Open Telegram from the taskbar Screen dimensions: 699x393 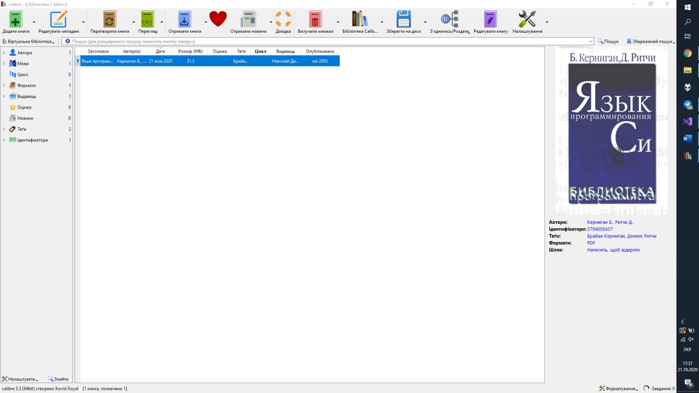(688, 105)
